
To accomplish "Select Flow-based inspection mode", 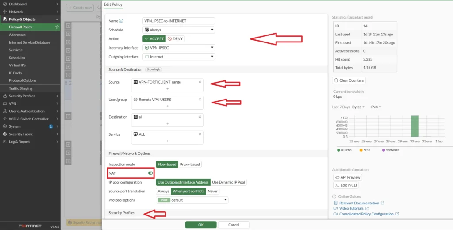I will coord(167,165).
